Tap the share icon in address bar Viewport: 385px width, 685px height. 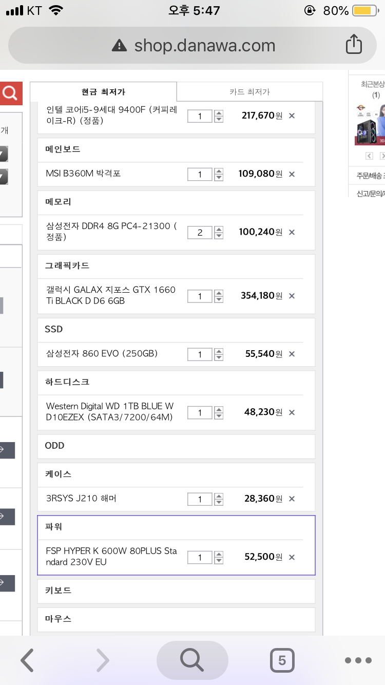point(354,45)
